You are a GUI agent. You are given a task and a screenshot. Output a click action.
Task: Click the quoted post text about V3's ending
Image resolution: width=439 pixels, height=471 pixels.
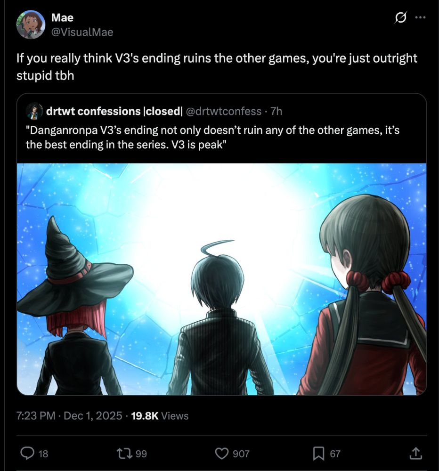pyautogui.click(x=213, y=137)
